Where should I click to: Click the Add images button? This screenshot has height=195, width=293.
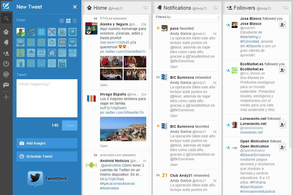pyautogui.click(x=47, y=143)
